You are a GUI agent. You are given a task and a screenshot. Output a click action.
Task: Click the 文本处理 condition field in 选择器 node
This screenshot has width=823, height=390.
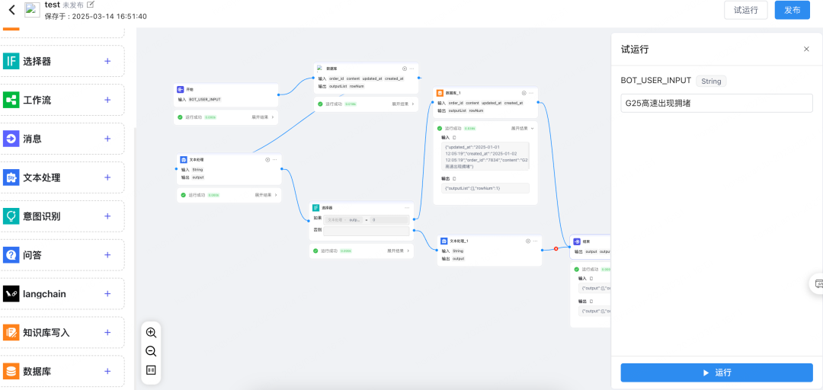[344, 220]
